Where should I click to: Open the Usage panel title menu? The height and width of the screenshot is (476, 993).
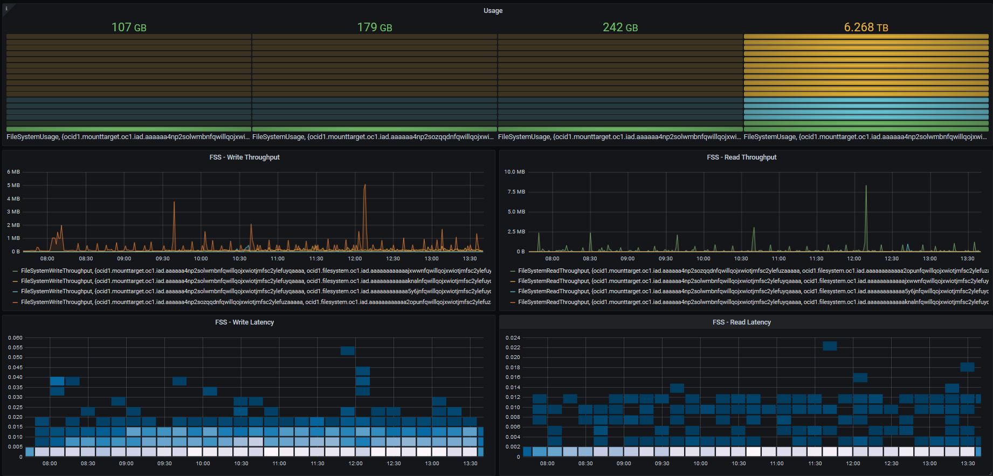coord(493,11)
